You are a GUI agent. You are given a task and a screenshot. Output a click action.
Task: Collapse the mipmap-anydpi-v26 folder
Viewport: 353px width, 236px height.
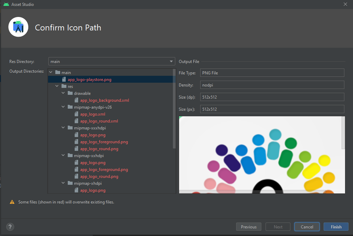coord(63,107)
